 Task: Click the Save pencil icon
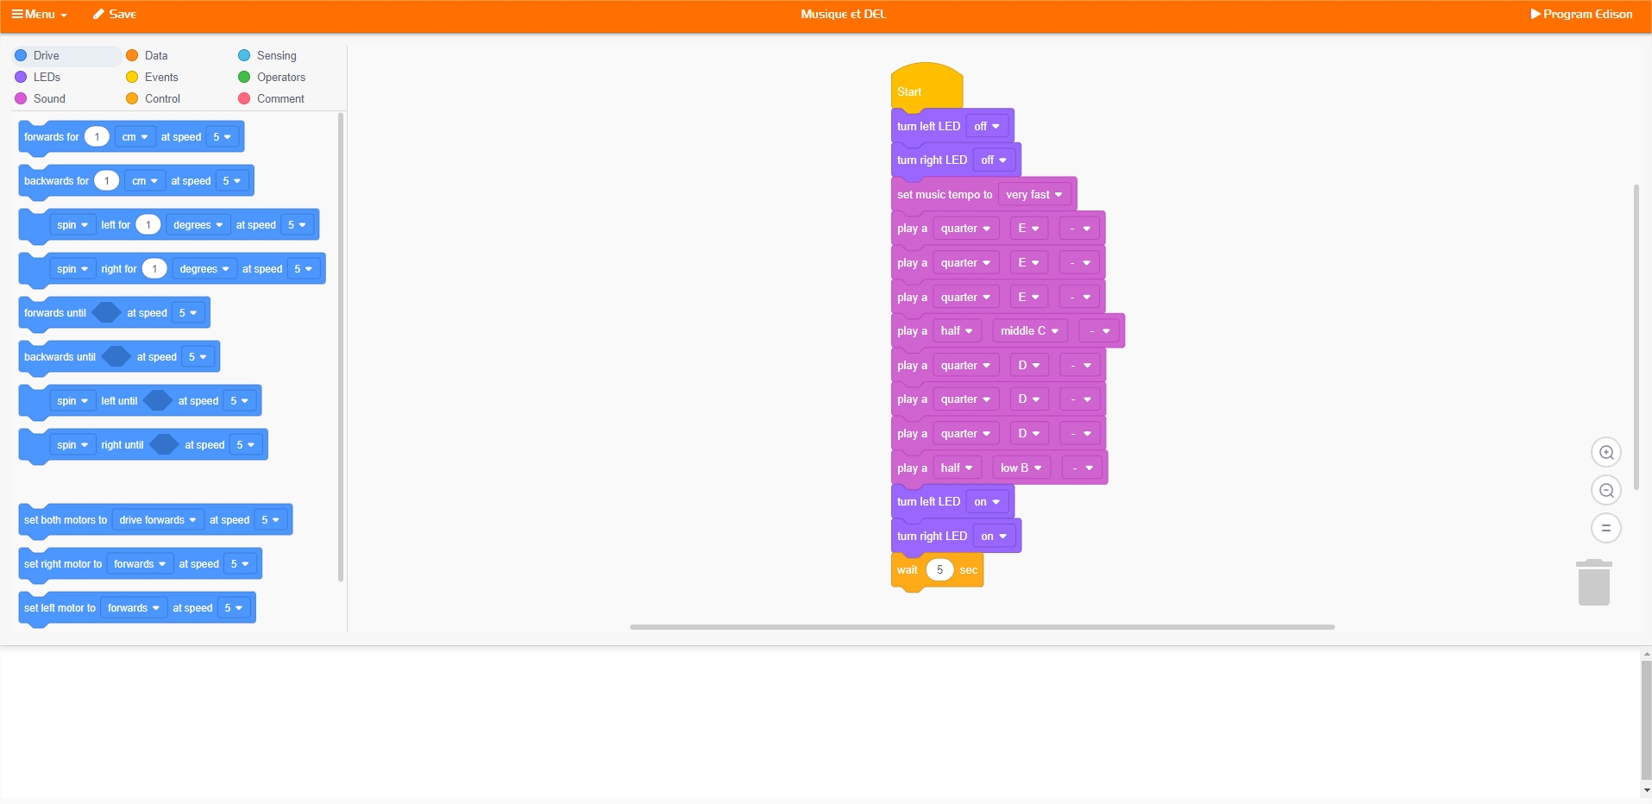click(x=98, y=14)
